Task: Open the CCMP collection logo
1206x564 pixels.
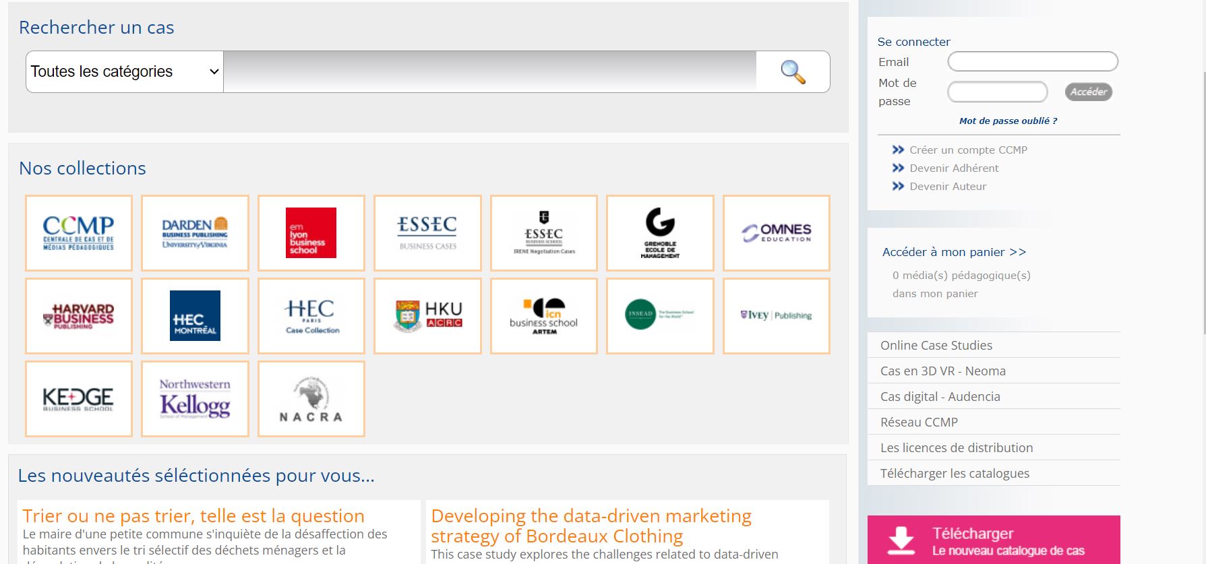Action: click(79, 233)
